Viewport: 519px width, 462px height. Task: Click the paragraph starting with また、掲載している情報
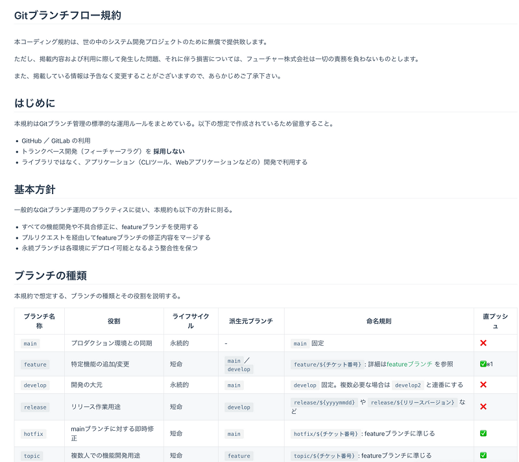click(149, 76)
